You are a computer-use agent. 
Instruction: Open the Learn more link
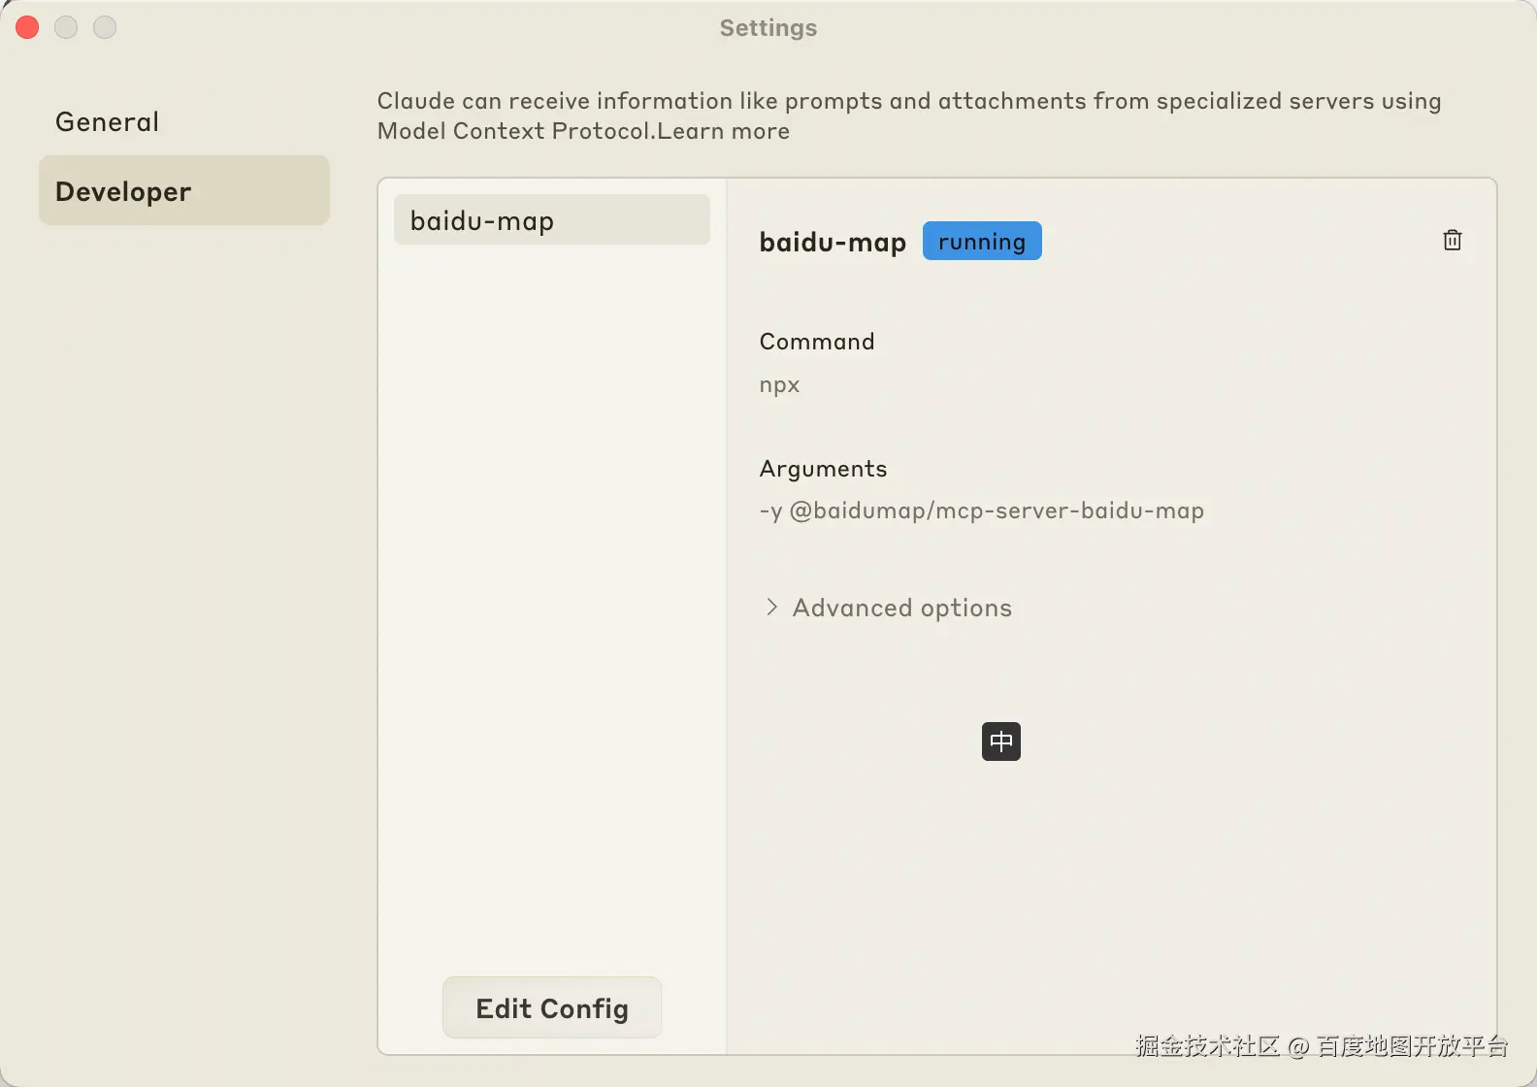pyautogui.click(x=724, y=131)
